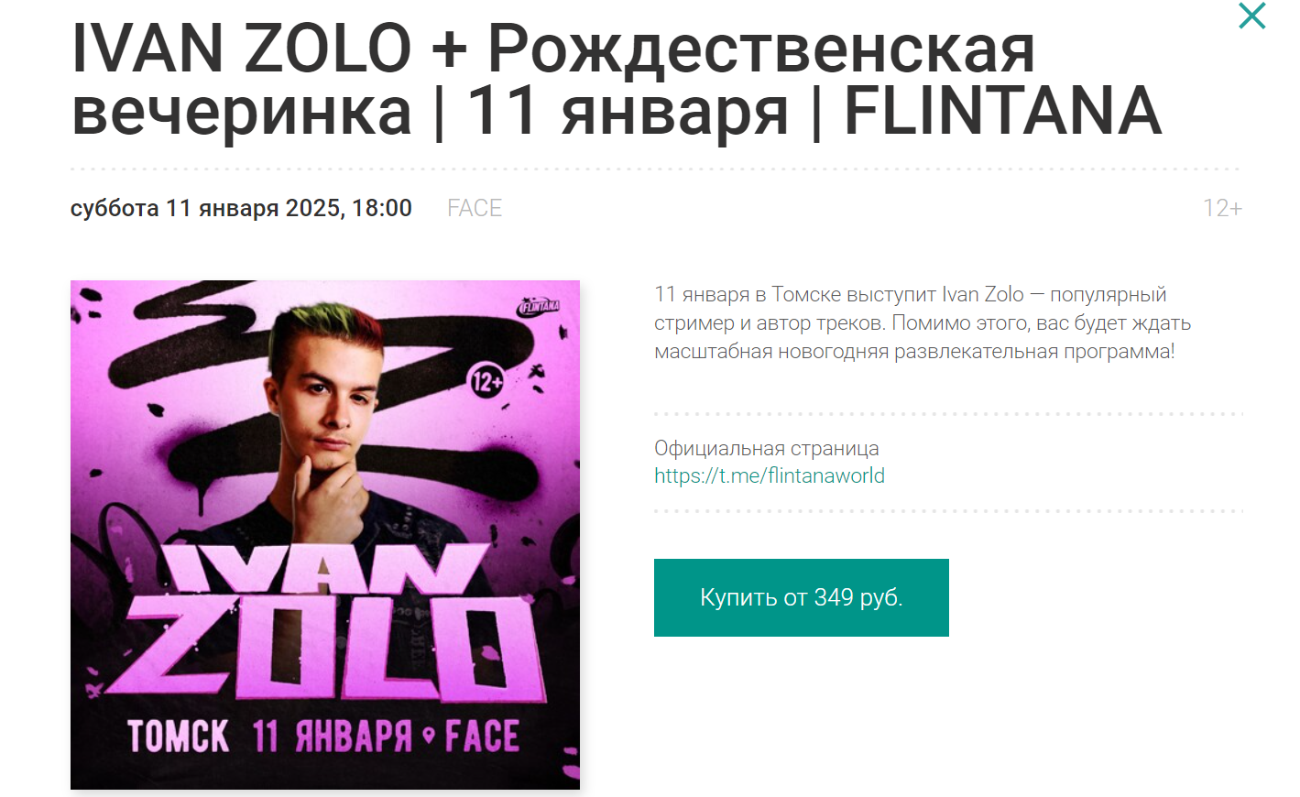
Task: Click the FACE venue label beside the date
Action: click(475, 209)
